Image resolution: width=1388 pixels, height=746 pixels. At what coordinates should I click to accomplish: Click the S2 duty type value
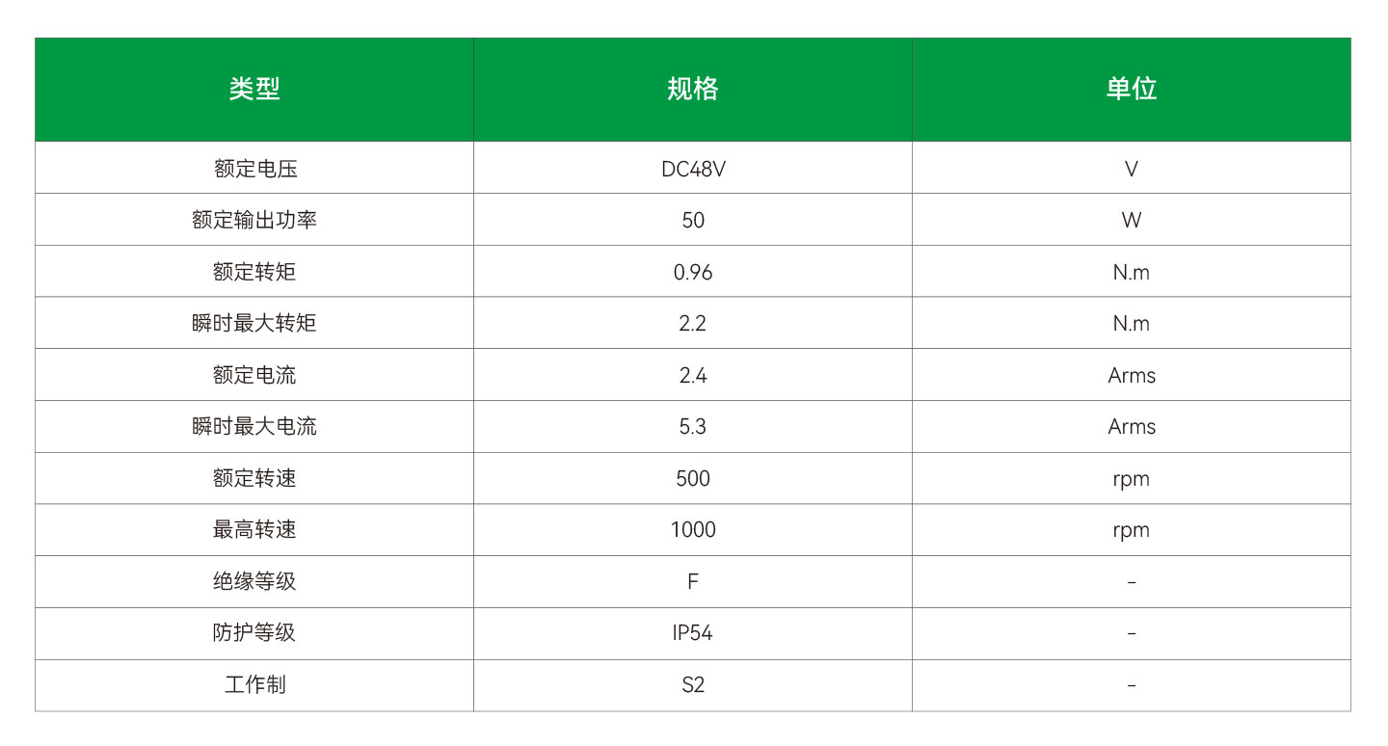[692, 684]
